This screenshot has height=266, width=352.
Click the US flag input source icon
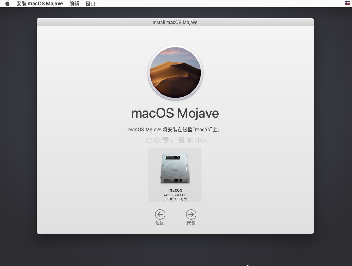[x=347, y=3]
